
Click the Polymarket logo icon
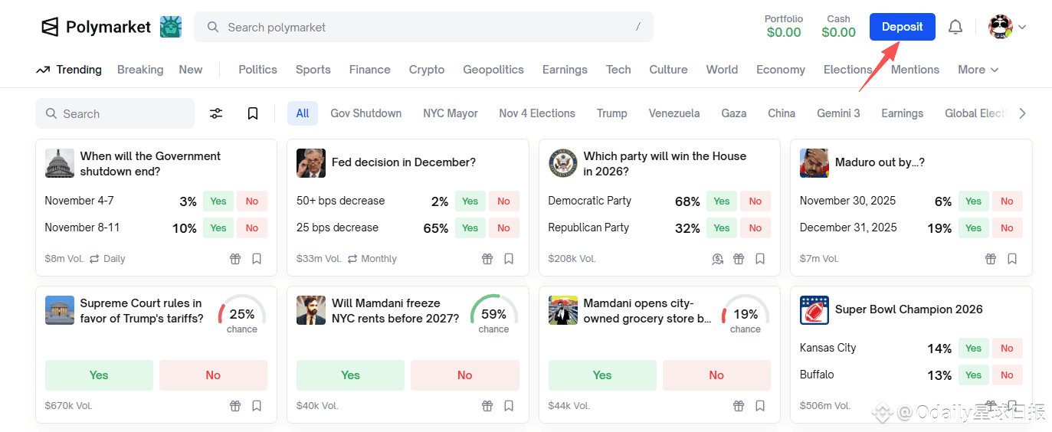pyautogui.click(x=50, y=28)
